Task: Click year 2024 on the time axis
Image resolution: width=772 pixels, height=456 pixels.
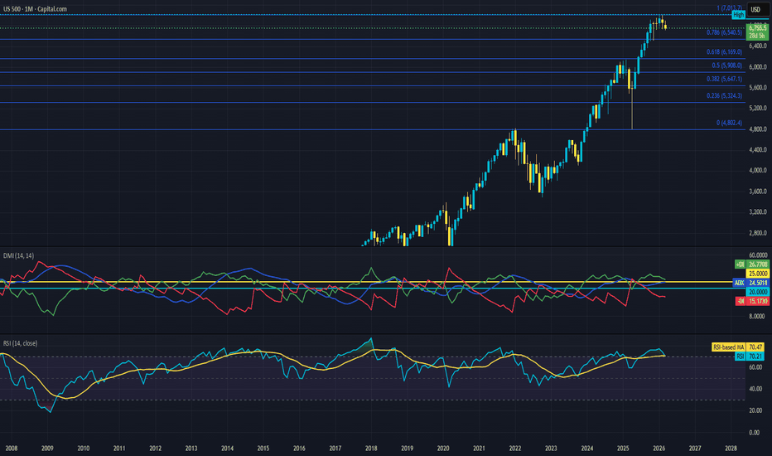Action: (x=587, y=449)
